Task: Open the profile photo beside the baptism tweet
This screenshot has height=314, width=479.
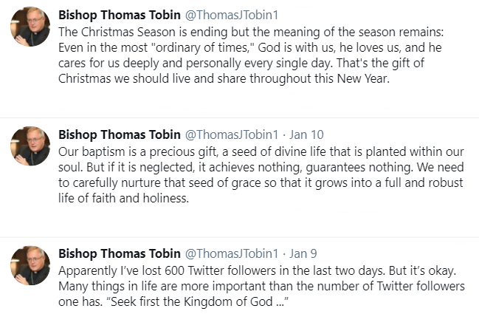Action: coord(30,146)
